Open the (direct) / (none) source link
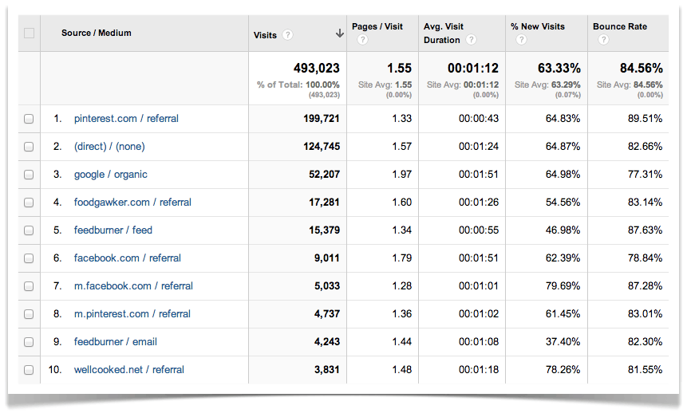Image resolution: width=687 pixels, height=417 pixels. click(109, 147)
